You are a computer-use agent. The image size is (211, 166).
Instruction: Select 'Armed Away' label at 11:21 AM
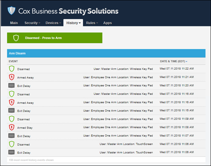25,78
